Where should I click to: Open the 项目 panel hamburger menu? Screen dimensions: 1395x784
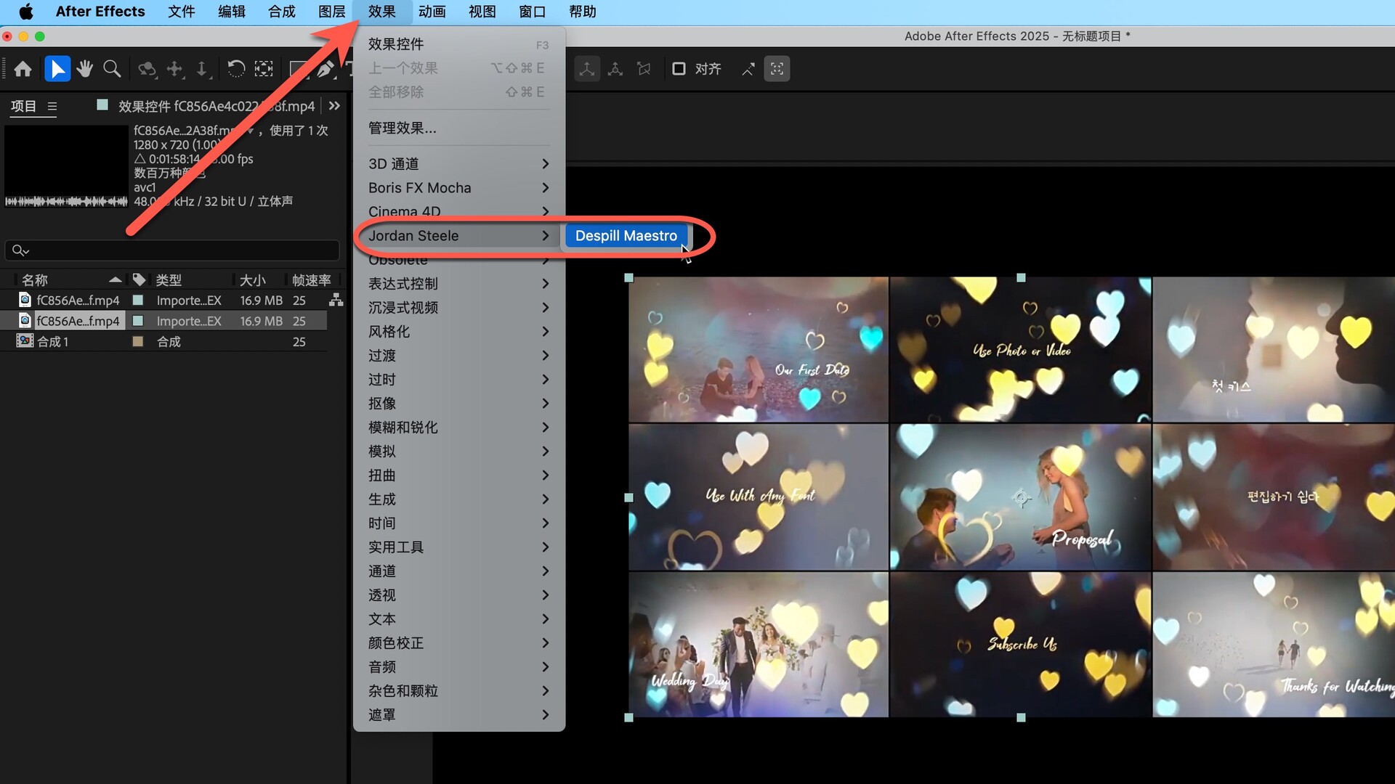click(x=52, y=107)
